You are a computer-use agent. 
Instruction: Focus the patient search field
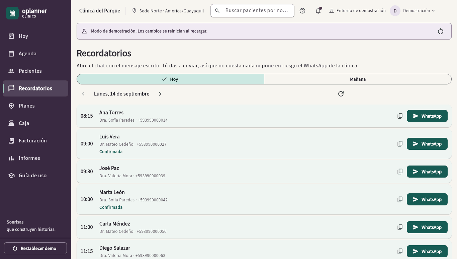pos(252,11)
